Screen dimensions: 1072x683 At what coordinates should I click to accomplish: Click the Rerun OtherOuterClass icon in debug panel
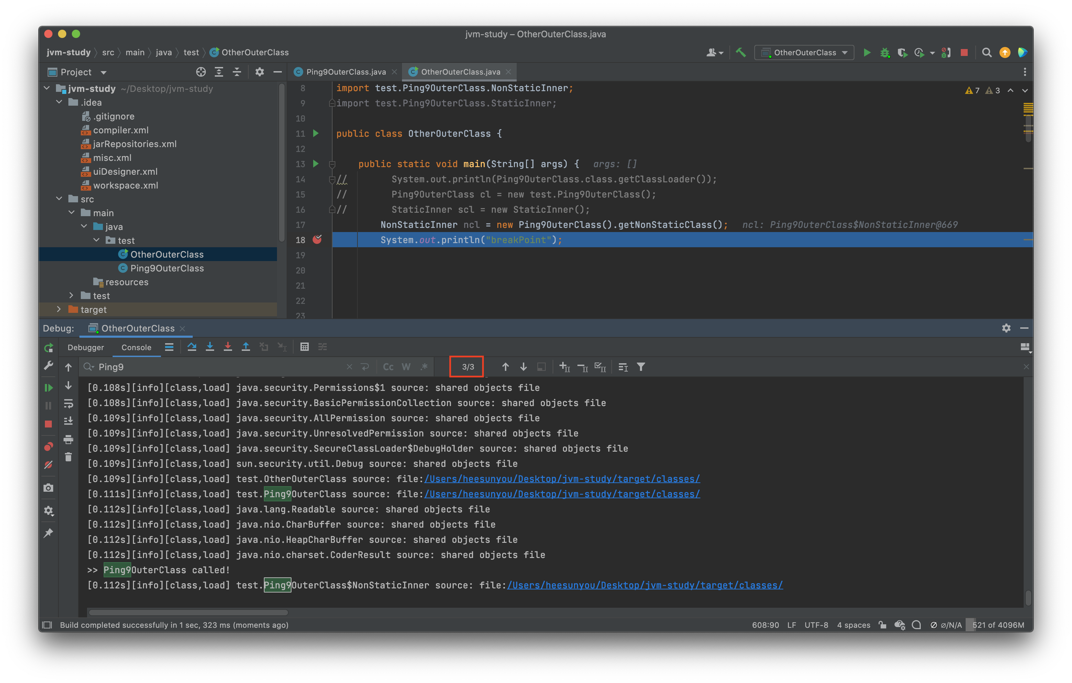49,348
